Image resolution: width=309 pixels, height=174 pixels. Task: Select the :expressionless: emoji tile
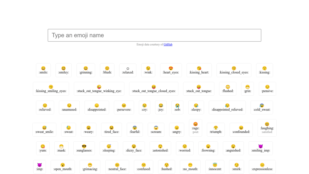(x=262, y=167)
